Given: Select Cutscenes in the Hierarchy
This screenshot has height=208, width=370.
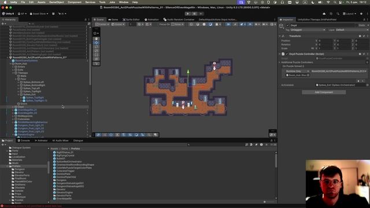Looking at the screenshot, I should click(x=24, y=119).
